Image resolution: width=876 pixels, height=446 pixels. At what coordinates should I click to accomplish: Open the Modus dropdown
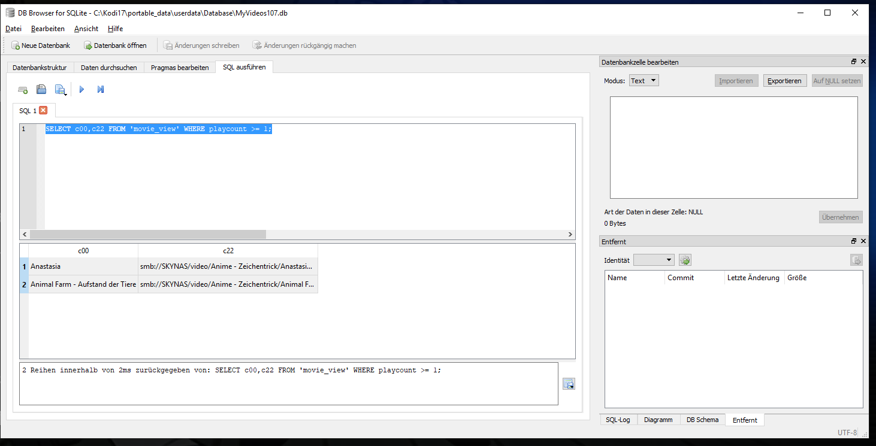pyautogui.click(x=644, y=81)
